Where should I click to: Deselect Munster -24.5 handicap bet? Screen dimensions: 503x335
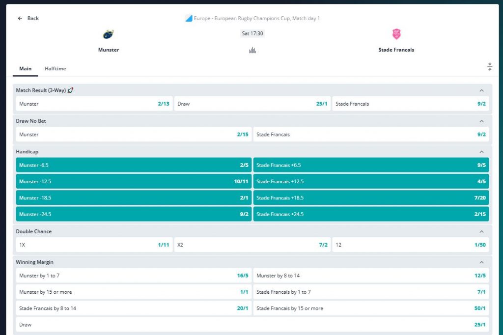pyautogui.click(x=134, y=214)
